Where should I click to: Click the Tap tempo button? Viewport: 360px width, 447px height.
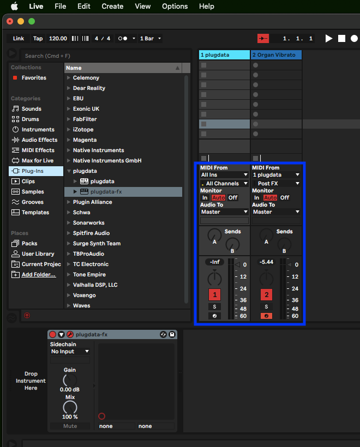pos(38,39)
